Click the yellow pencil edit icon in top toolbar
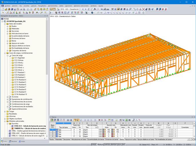 pyautogui.click(x=35, y=9)
